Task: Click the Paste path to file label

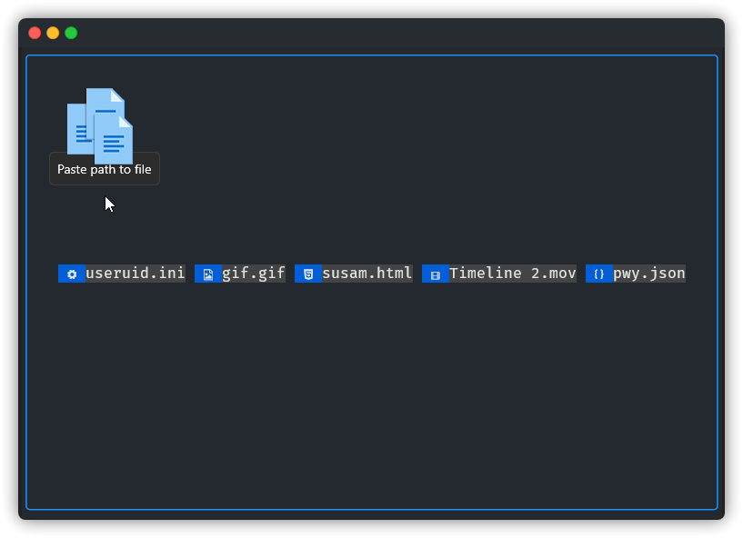Action: tap(104, 169)
